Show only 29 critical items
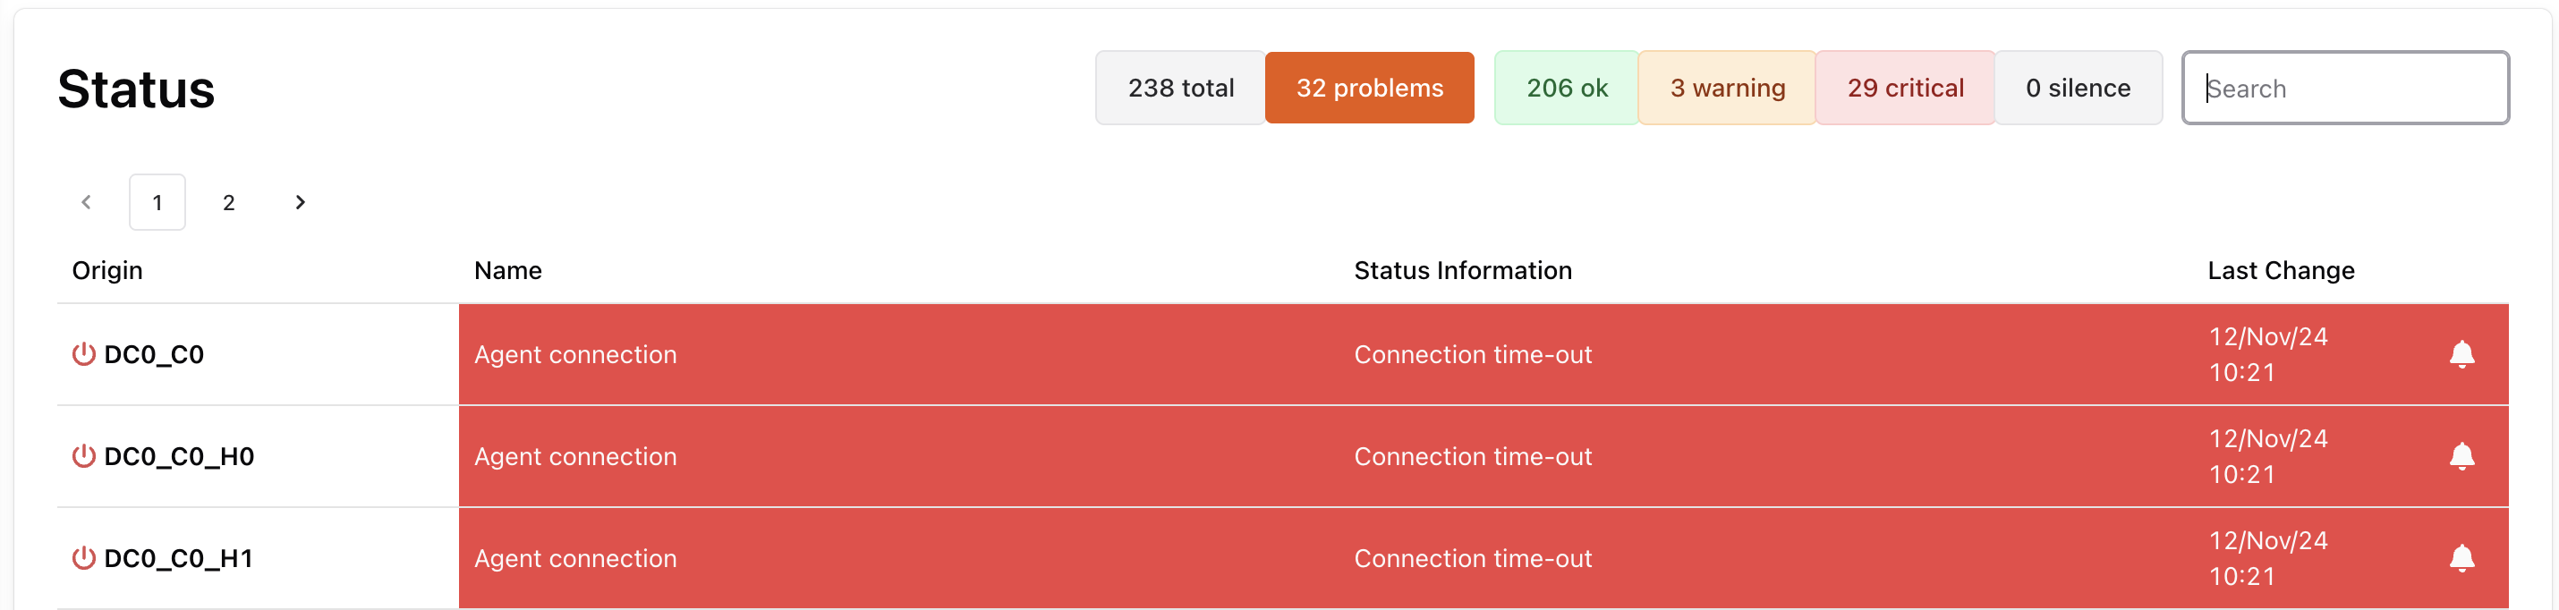Image resolution: width=2559 pixels, height=610 pixels. 1904,89
